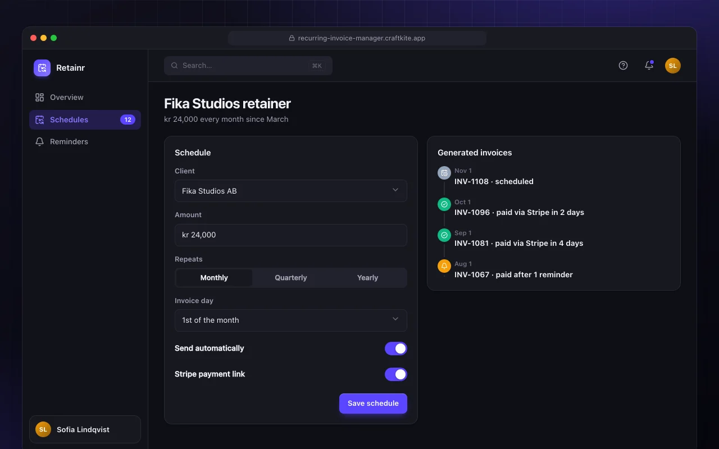719x449 pixels.
Task: Click the Retainr brand name
Action: (x=71, y=68)
